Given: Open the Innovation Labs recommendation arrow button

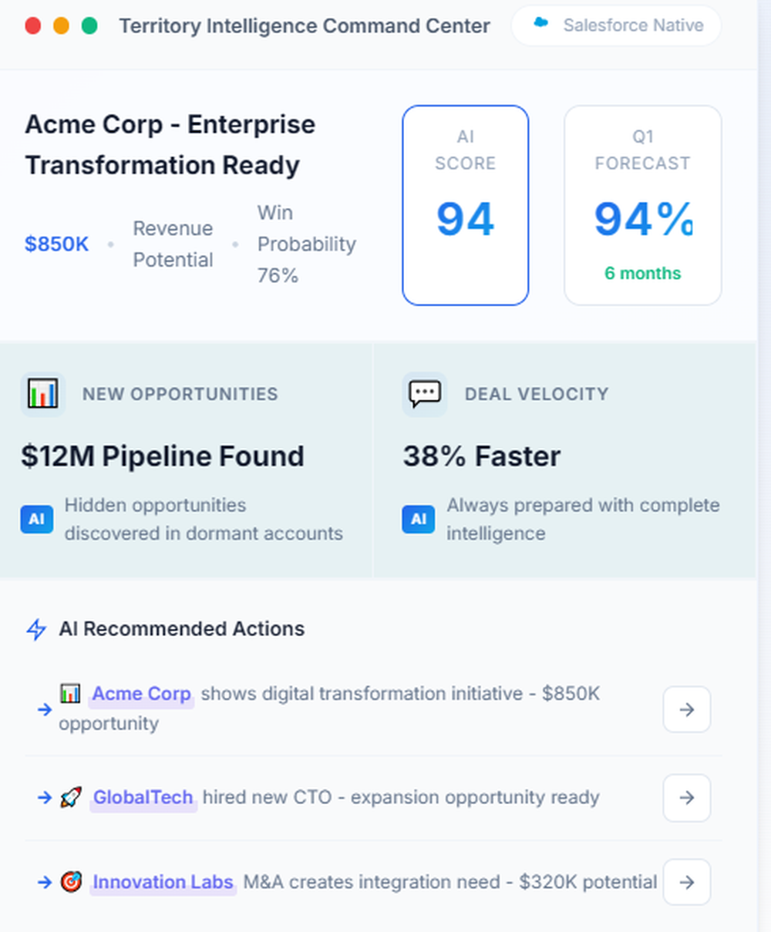Looking at the screenshot, I should 686,882.
